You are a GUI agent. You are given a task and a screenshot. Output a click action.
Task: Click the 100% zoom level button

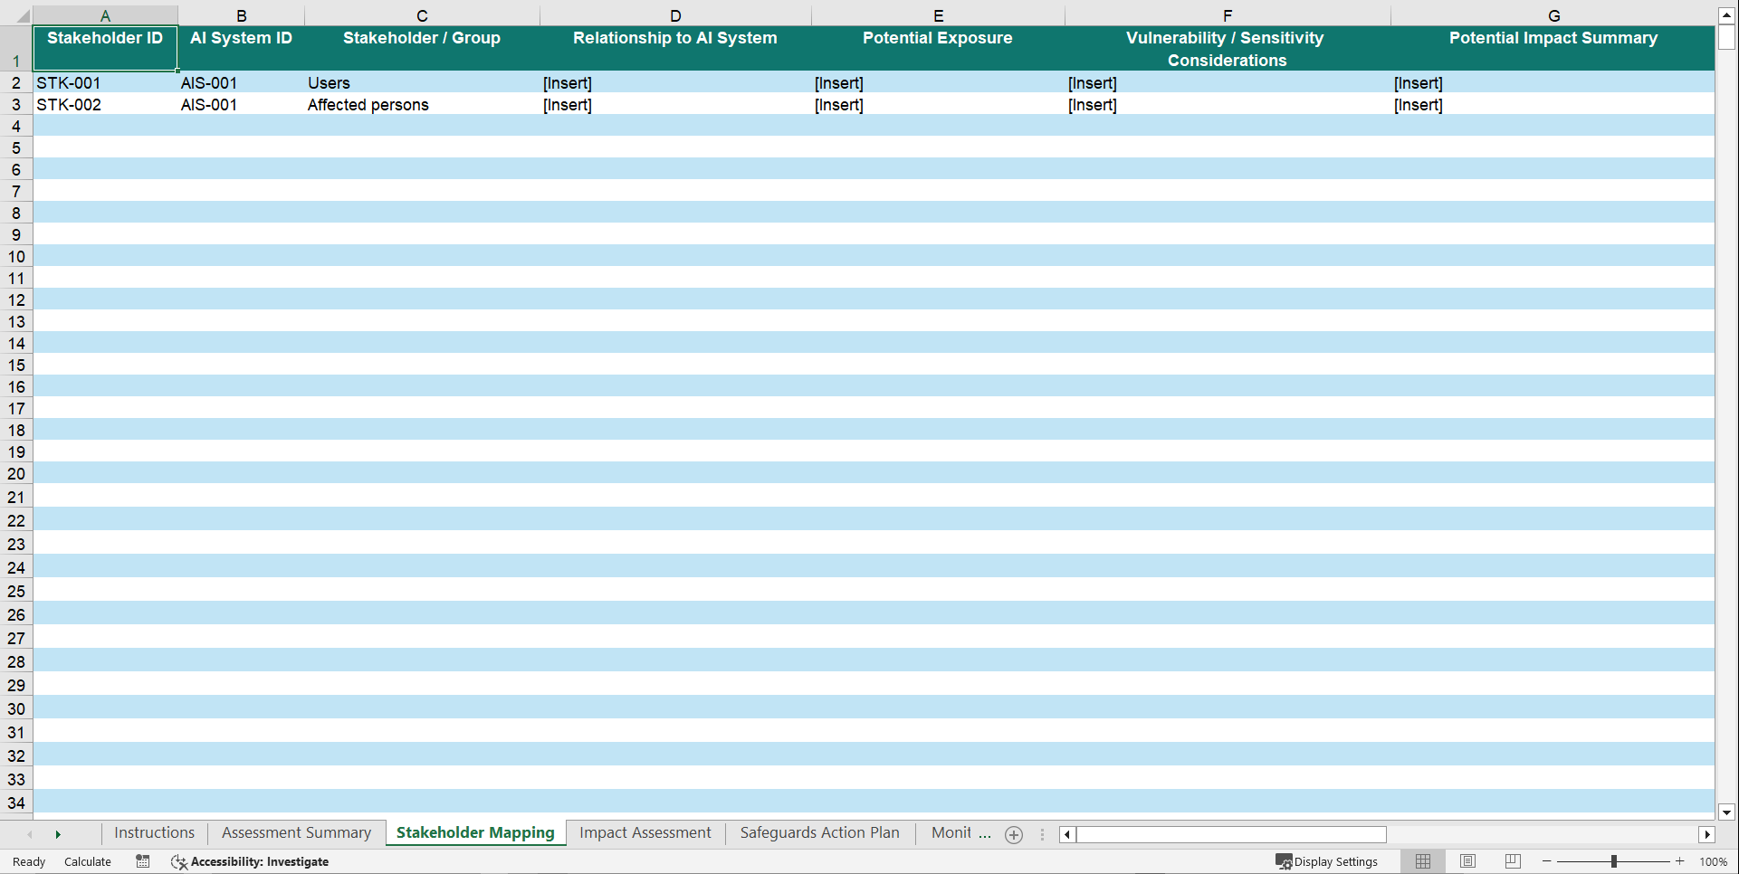click(1713, 861)
